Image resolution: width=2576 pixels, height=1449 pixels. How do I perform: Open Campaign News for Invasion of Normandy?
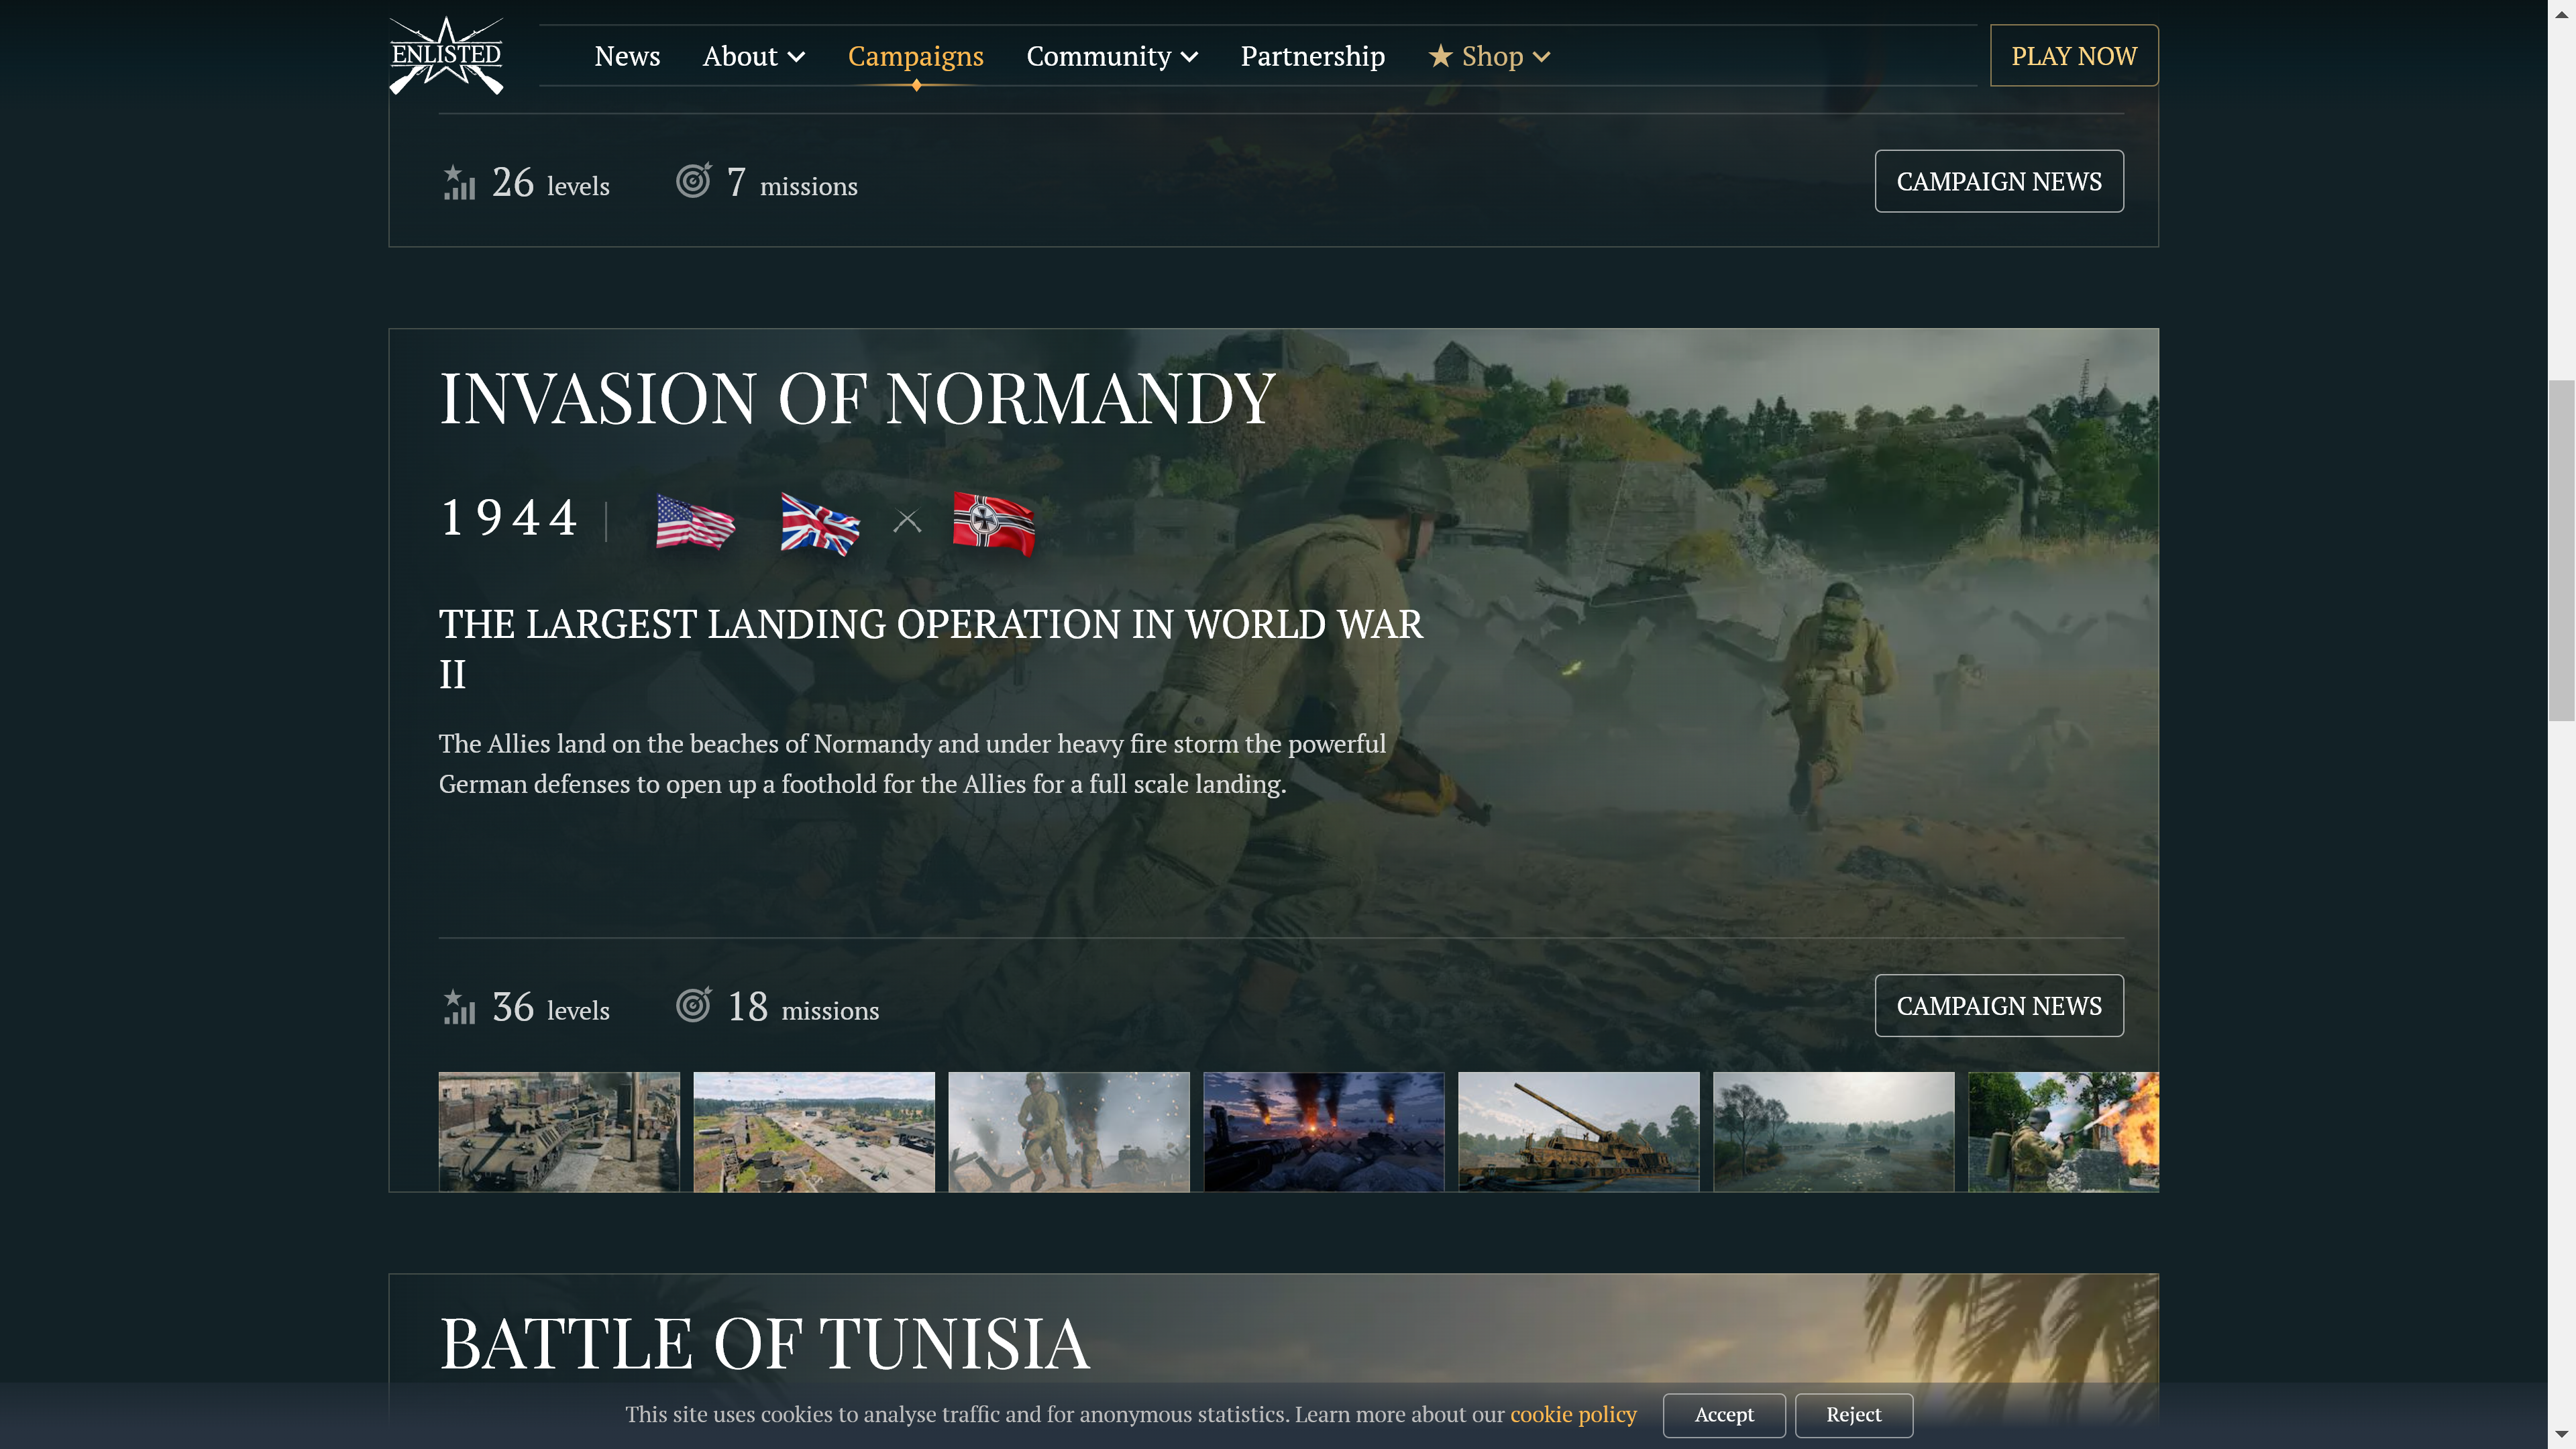click(x=1998, y=1005)
